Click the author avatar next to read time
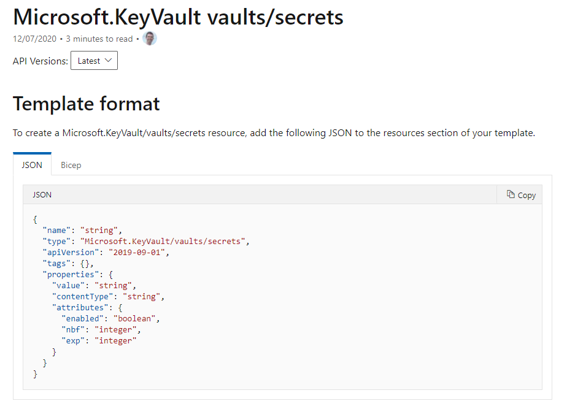This screenshot has height=409, width=567. click(x=149, y=38)
